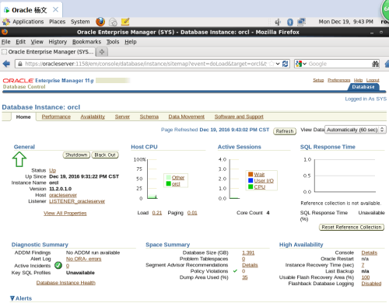Viewport: 389px width, 303px height.
Task: Click the blue User I/O legend swatch
Action: pyautogui.click(x=251, y=180)
